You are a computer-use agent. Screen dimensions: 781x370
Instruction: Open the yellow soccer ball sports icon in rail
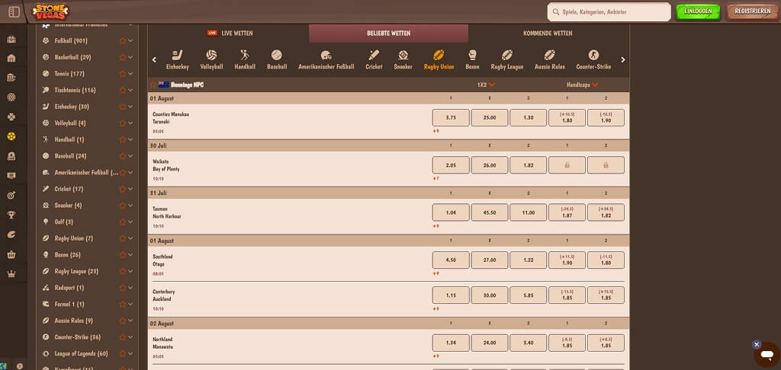[11, 136]
